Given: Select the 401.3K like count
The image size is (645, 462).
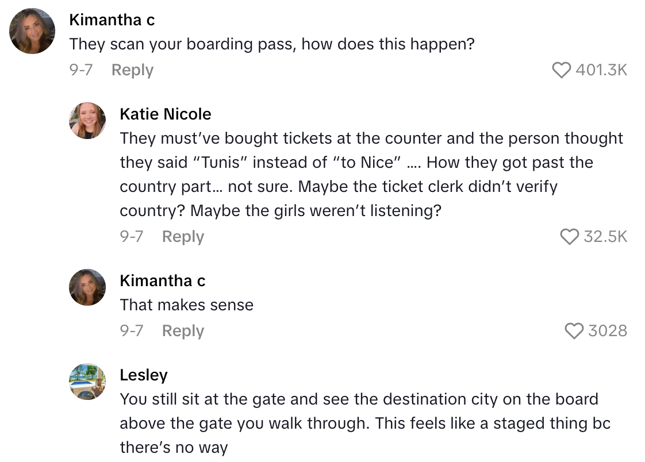Looking at the screenshot, I should point(602,69).
